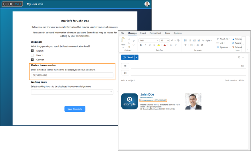The height and width of the screenshot is (152, 251).
Task: Expand the Paste options arrow
Action: pos(123,47)
